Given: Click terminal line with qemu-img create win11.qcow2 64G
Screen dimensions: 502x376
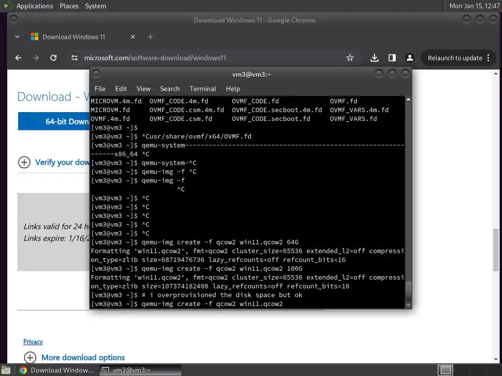Looking at the screenshot, I should [195, 242].
